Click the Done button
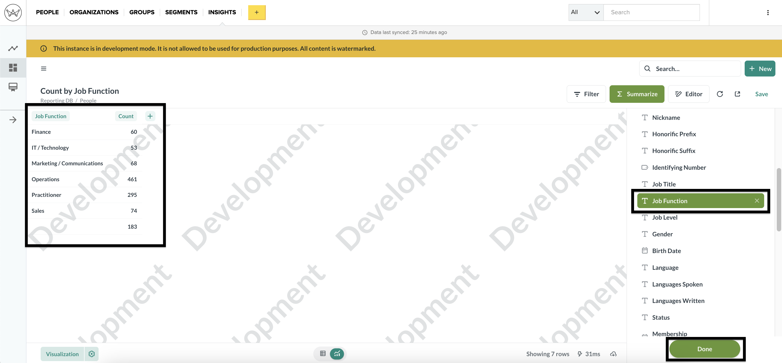This screenshot has width=782, height=363. pyautogui.click(x=705, y=349)
